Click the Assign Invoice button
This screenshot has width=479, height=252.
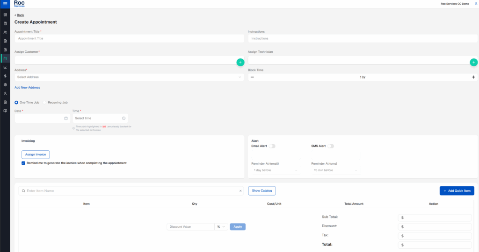(x=36, y=154)
